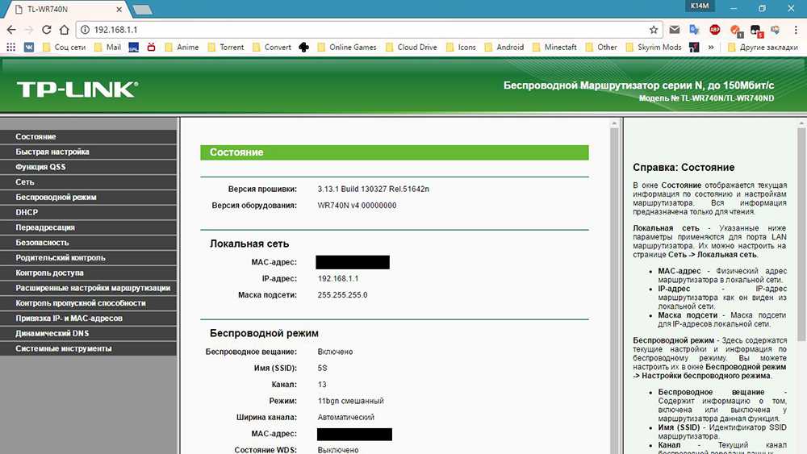Reload the router page
The width and height of the screenshot is (807, 454).
tap(48, 29)
